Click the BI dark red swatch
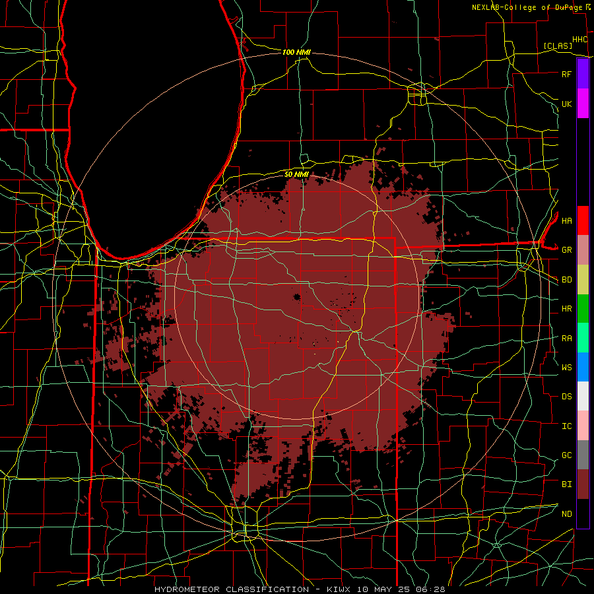The width and height of the screenshot is (594, 594). tap(583, 484)
